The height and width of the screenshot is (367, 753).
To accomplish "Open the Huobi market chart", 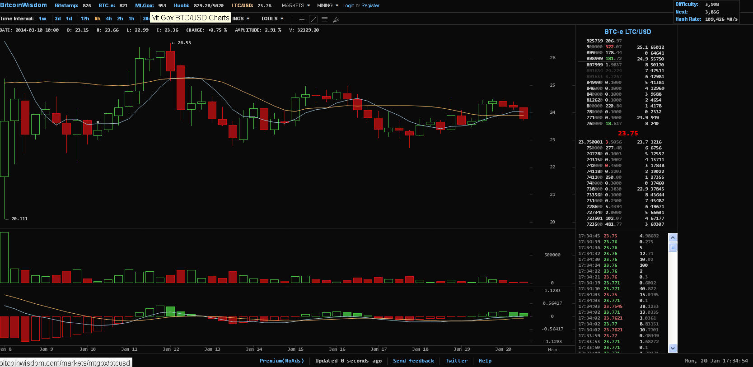I will [199, 5].
